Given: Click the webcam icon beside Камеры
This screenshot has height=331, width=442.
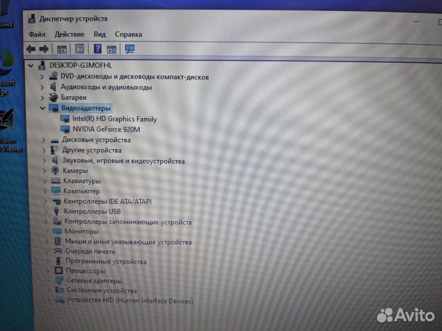Looking at the screenshot, I should (55, 170).
